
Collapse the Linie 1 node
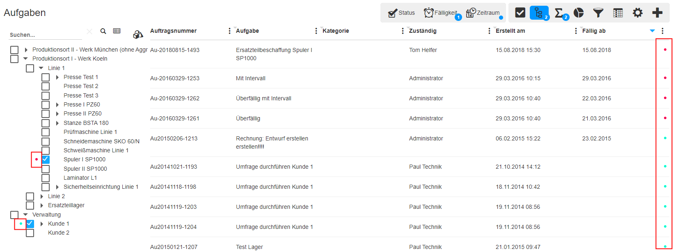pos(41,68)
